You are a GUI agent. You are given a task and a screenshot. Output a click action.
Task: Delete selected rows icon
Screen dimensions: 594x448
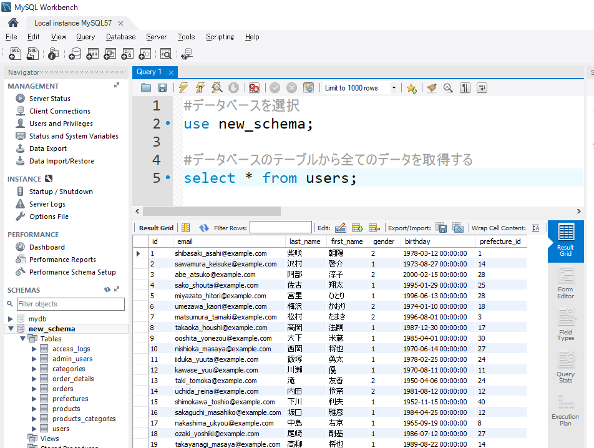click(x=374, y=228)
